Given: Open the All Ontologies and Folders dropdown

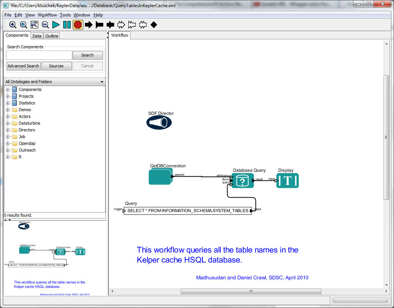Looking at the screenshot, I should [55, 82].
